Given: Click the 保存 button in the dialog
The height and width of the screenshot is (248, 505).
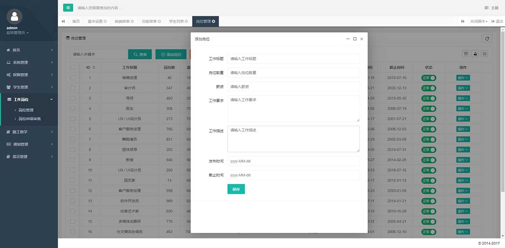Looking at the screenshot, I should [x=236, y=189].
